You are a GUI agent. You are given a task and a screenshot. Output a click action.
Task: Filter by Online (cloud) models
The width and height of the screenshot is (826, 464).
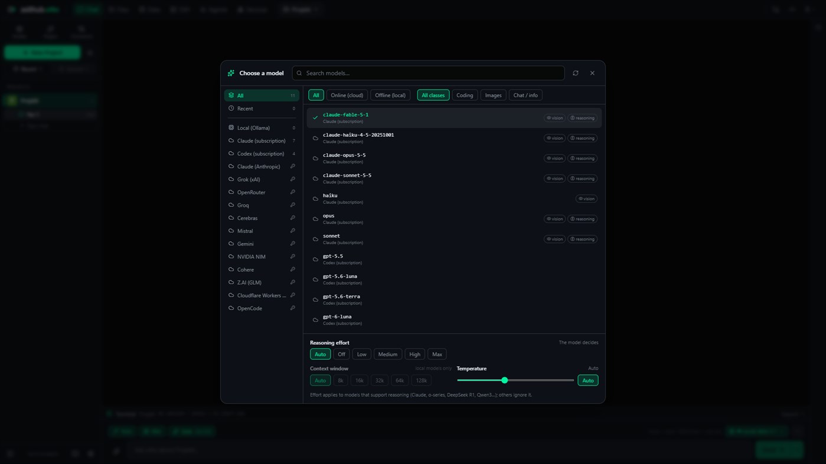(x=347, y=95)
